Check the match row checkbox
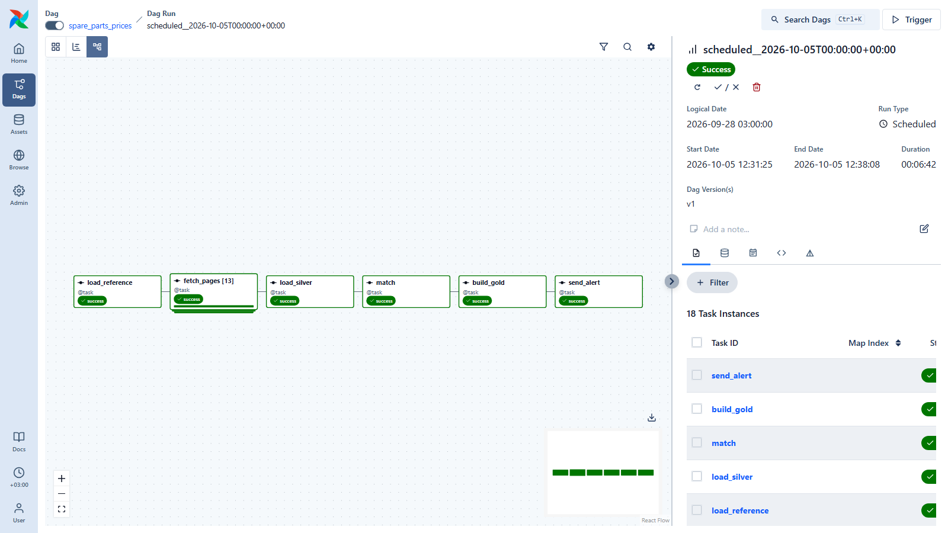 click(697, 442)
